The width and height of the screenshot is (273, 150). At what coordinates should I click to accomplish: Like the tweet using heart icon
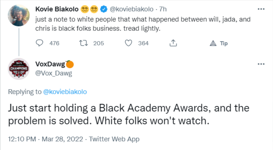click(x=128, y=43)
